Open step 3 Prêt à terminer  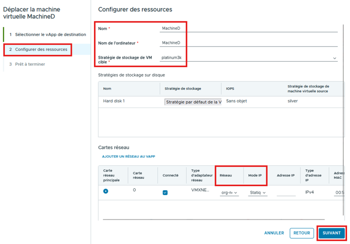click(30, 64)
